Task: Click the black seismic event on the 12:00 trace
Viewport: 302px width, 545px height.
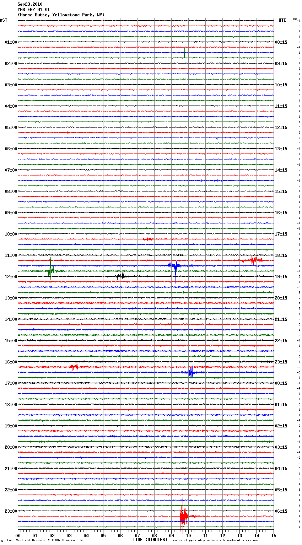Action: (x=121, y=276)
